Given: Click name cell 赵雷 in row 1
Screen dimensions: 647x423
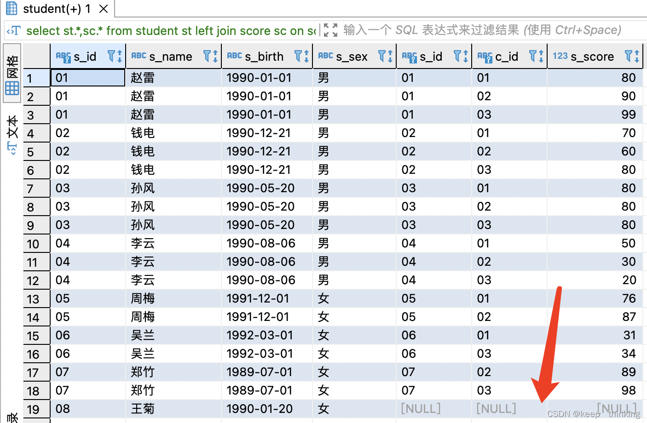Looking at the screenshot, I should (x=173, y=78).
